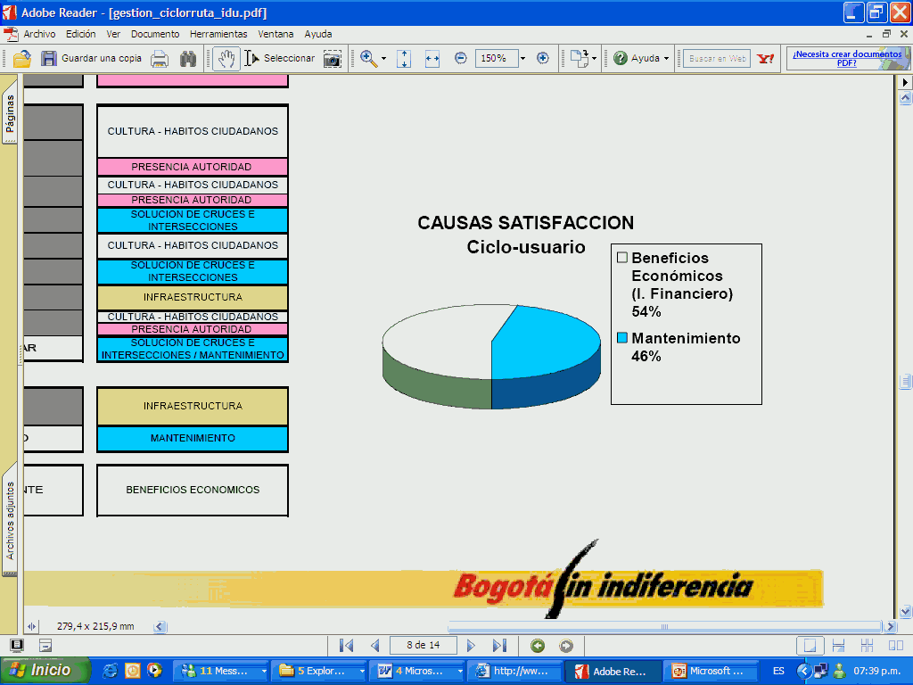Click Guardar una copia button

(91, 59)
